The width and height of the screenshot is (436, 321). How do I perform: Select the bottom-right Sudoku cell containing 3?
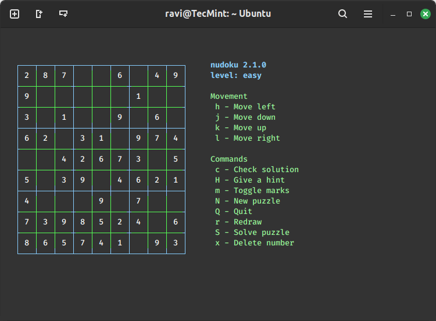pyautogui.click(x=176, y=243)
